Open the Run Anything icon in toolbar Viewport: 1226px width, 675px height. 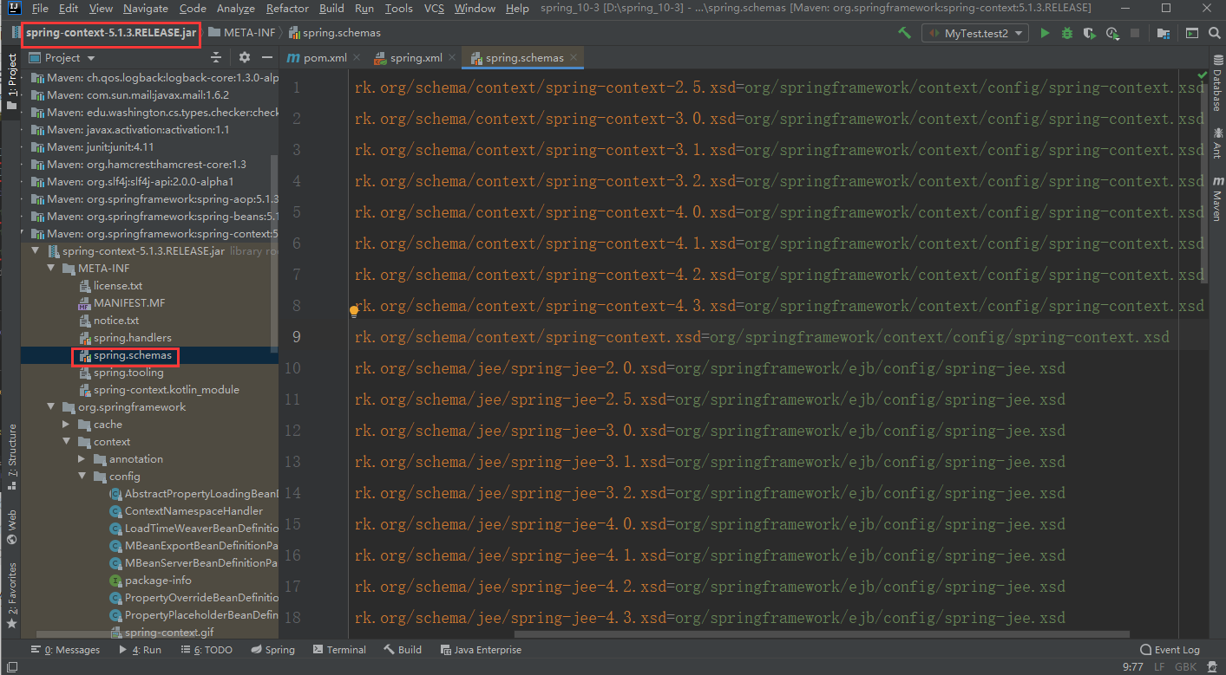coord(1192,33)
